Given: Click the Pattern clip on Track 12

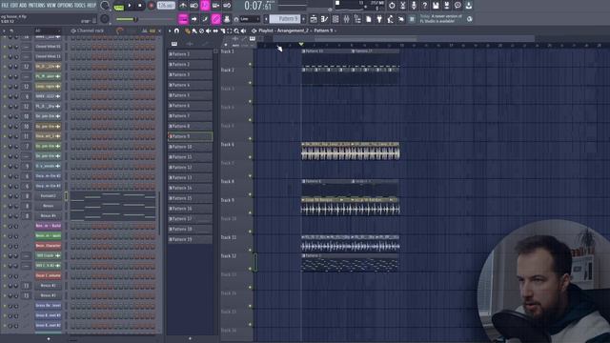Looking at the screenshot, I should pos(351,263).
